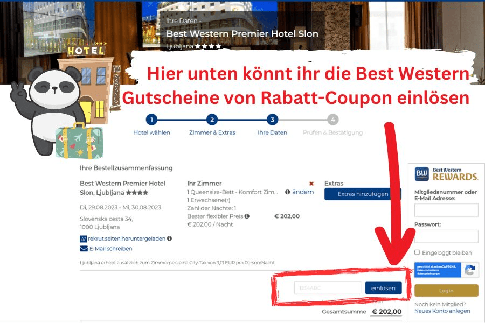Follow the Neues Konto anlegen link

click(442, 311)
